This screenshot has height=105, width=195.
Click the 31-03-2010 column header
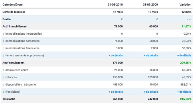115,5
